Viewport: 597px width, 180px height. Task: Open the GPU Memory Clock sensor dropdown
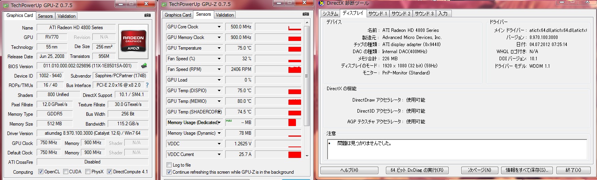point(219,37)
